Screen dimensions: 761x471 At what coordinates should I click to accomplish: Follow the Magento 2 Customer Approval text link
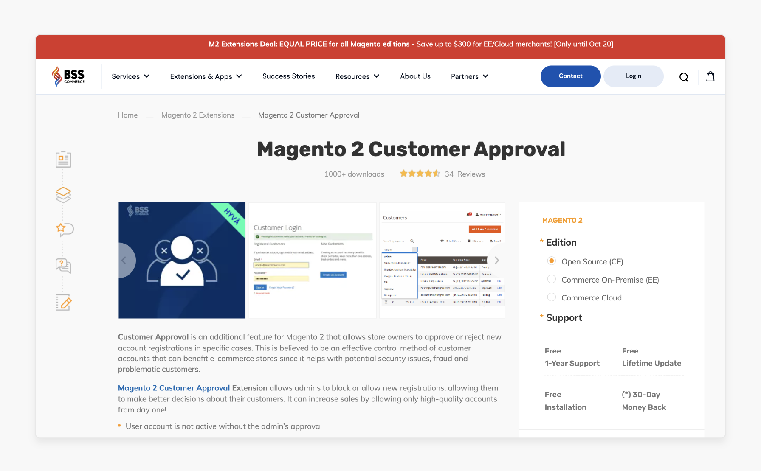click(x=174, y=388)
